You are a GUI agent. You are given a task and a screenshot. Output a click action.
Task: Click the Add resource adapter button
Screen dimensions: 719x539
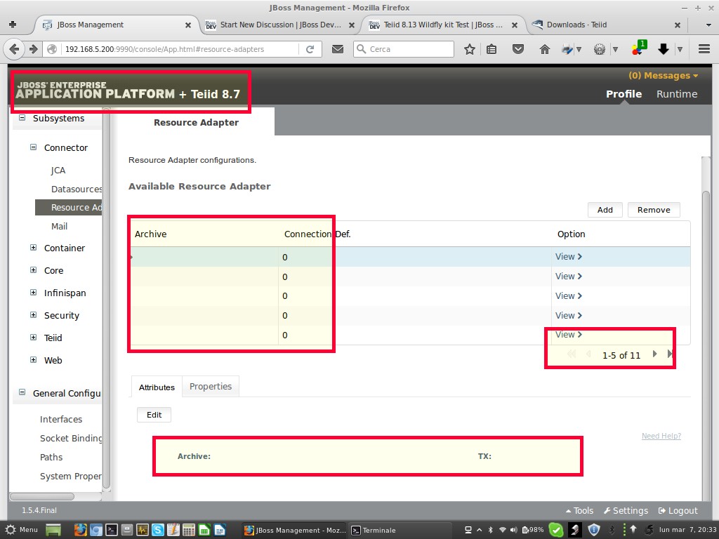tap(605, 210)
